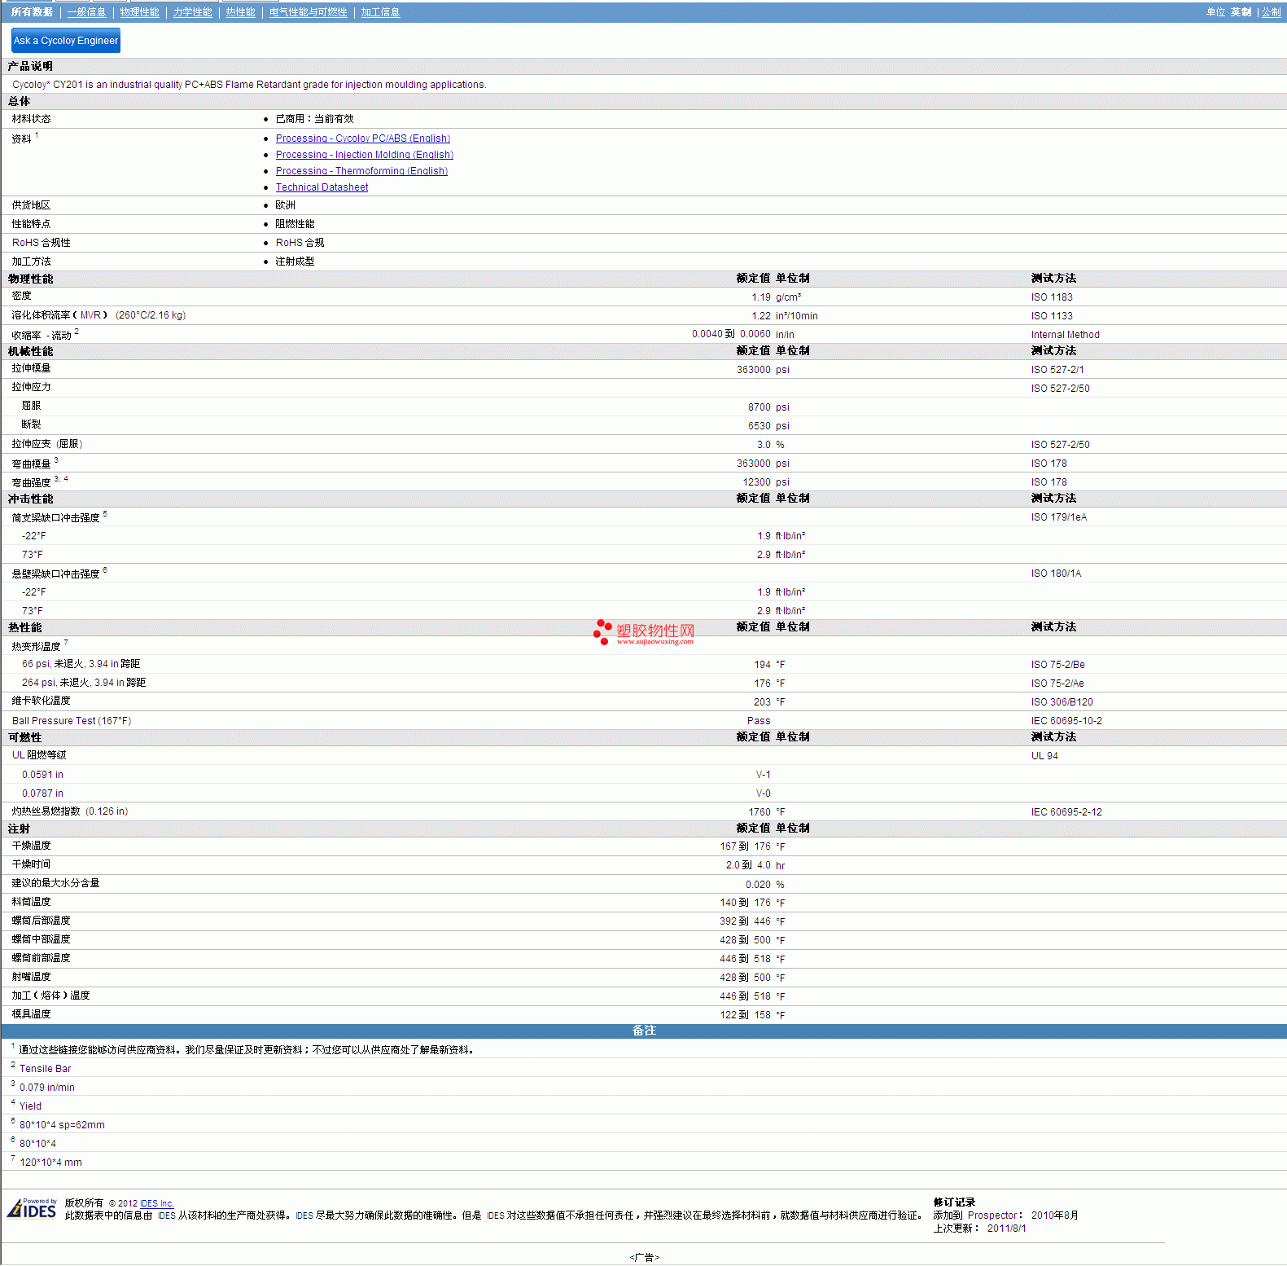
Task: Click the 备注 notes header bar
Action: (643, 1031)
